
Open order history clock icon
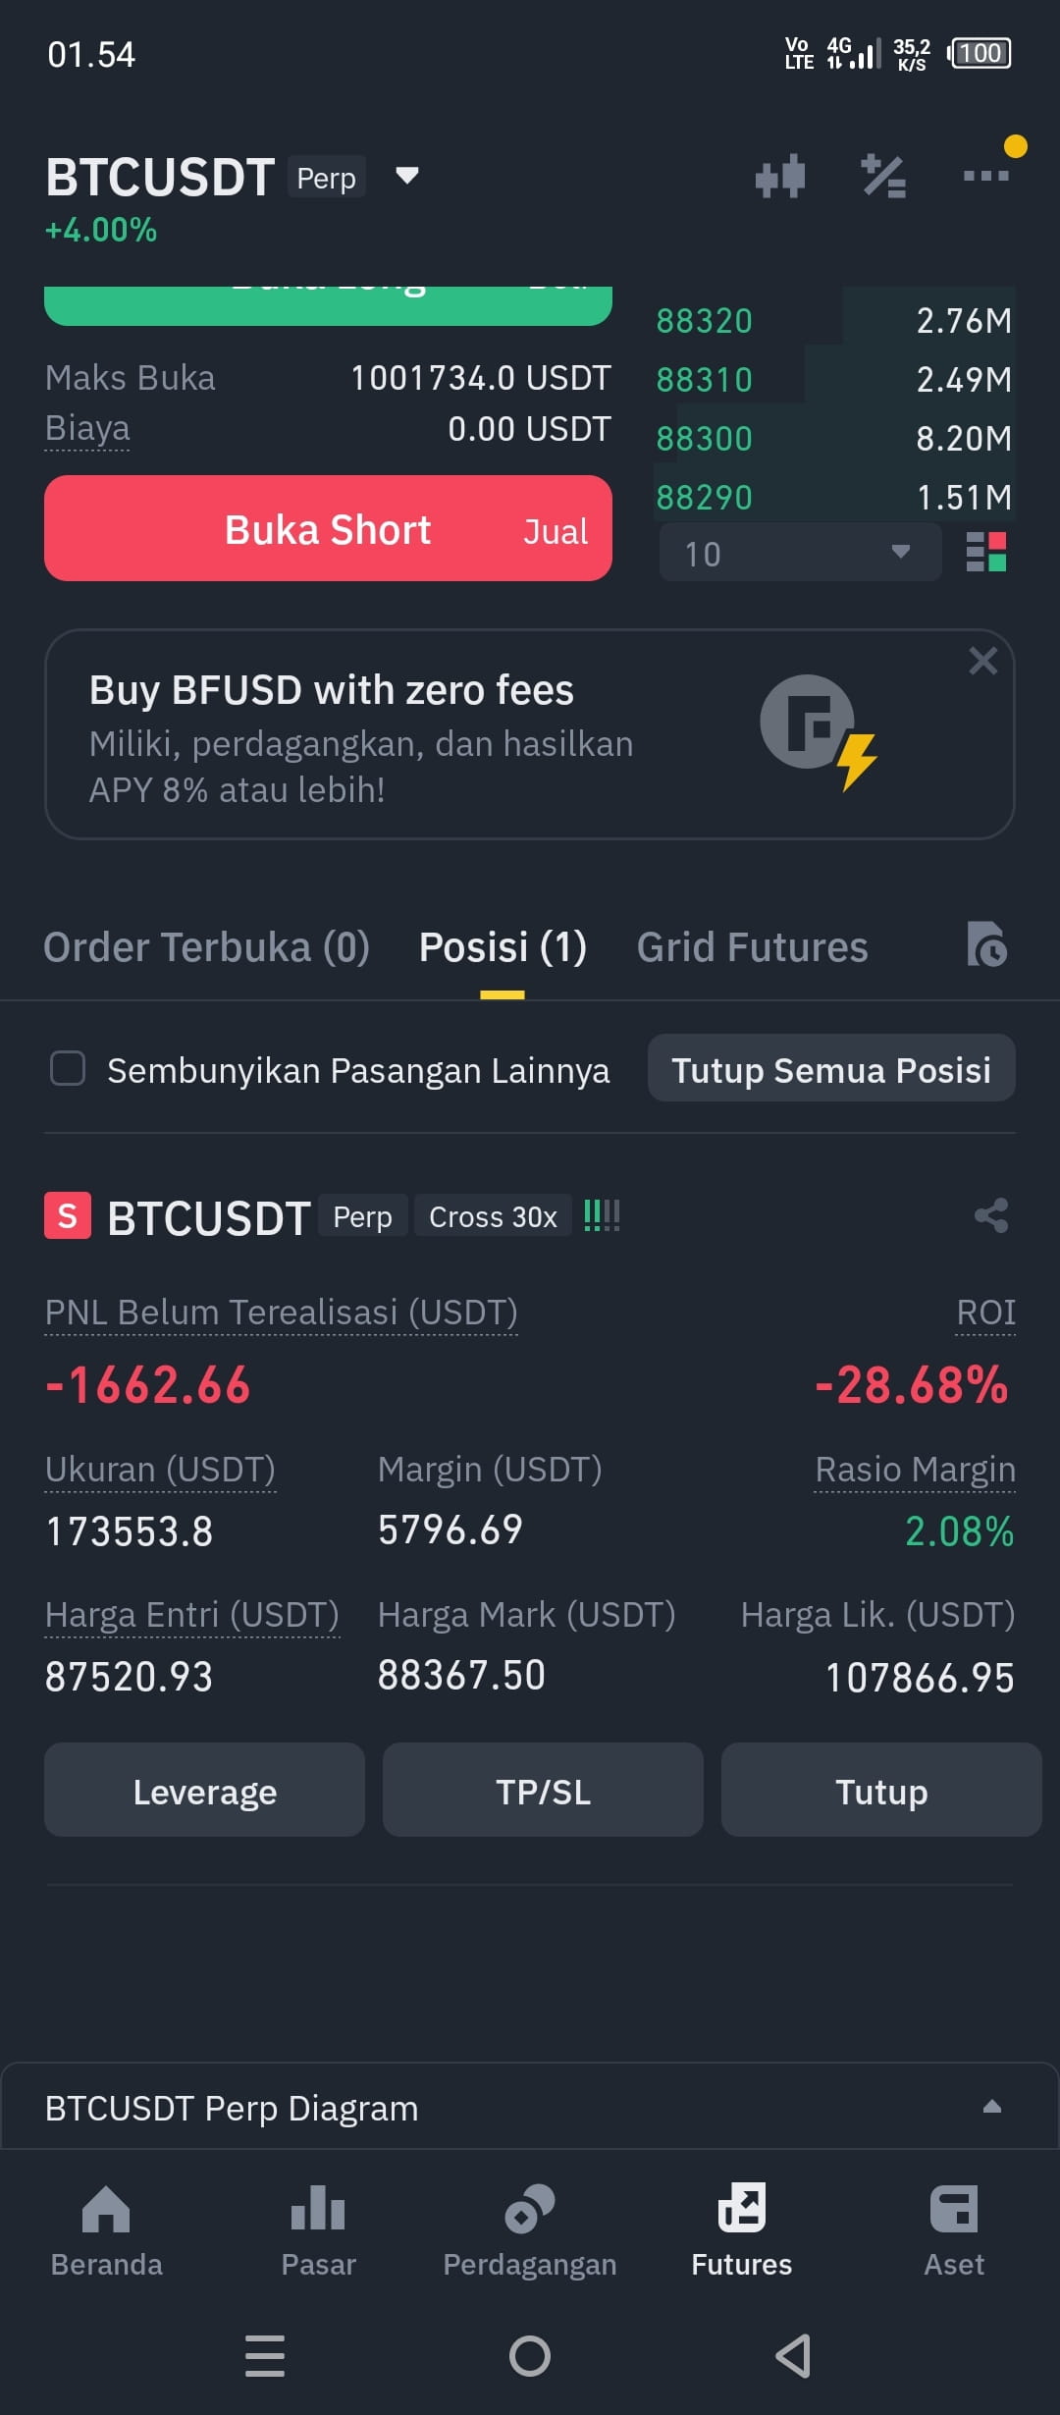coord(986,944)
